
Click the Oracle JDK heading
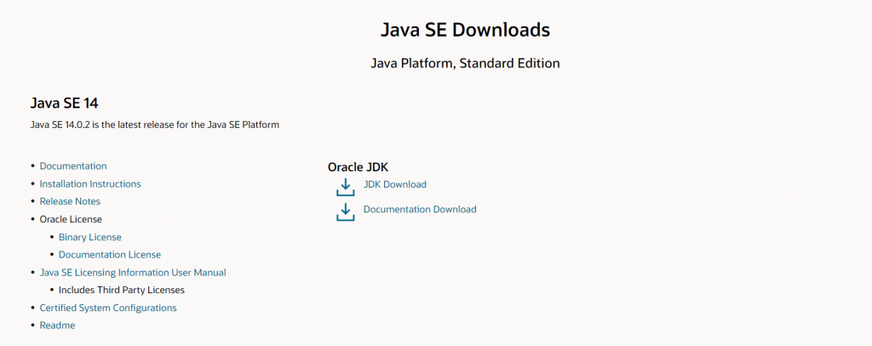point(359,167)
